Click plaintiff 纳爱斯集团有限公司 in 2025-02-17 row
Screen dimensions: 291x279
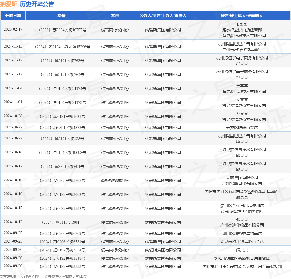coord(163,30)
